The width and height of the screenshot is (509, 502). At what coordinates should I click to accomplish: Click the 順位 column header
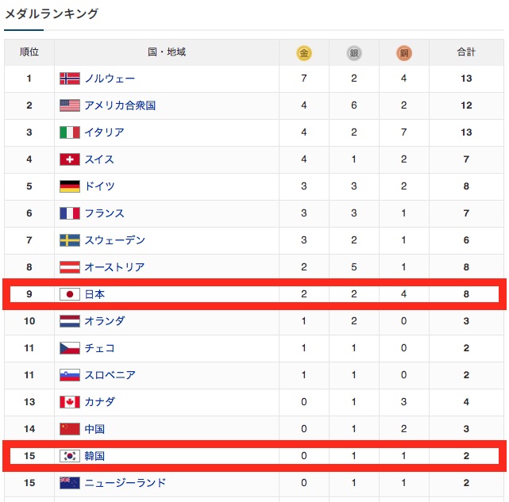click(29, 52)
